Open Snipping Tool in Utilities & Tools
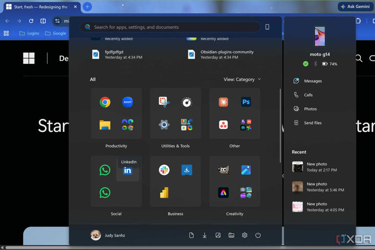Screen dimensions: 375x250 tap(164, 102)
